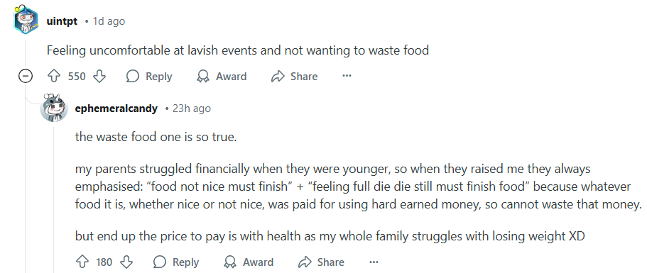Viewport: 647px width, 273px height.
Task: Share uintpt's comment
Action: tap(294, 76)
